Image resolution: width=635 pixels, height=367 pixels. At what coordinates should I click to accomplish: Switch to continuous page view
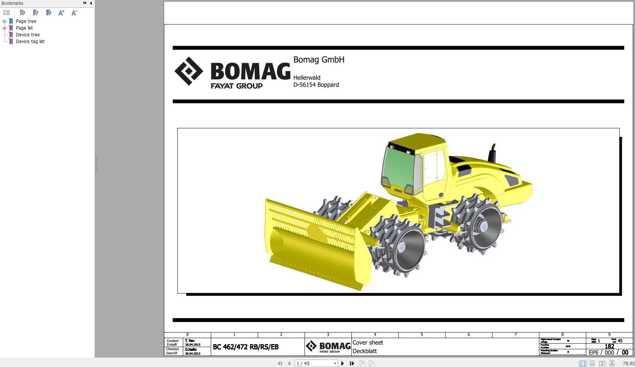[592, 363]
